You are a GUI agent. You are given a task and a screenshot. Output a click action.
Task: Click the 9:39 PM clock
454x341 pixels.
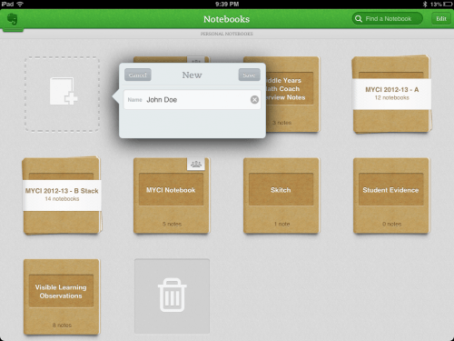click(227, 4)
